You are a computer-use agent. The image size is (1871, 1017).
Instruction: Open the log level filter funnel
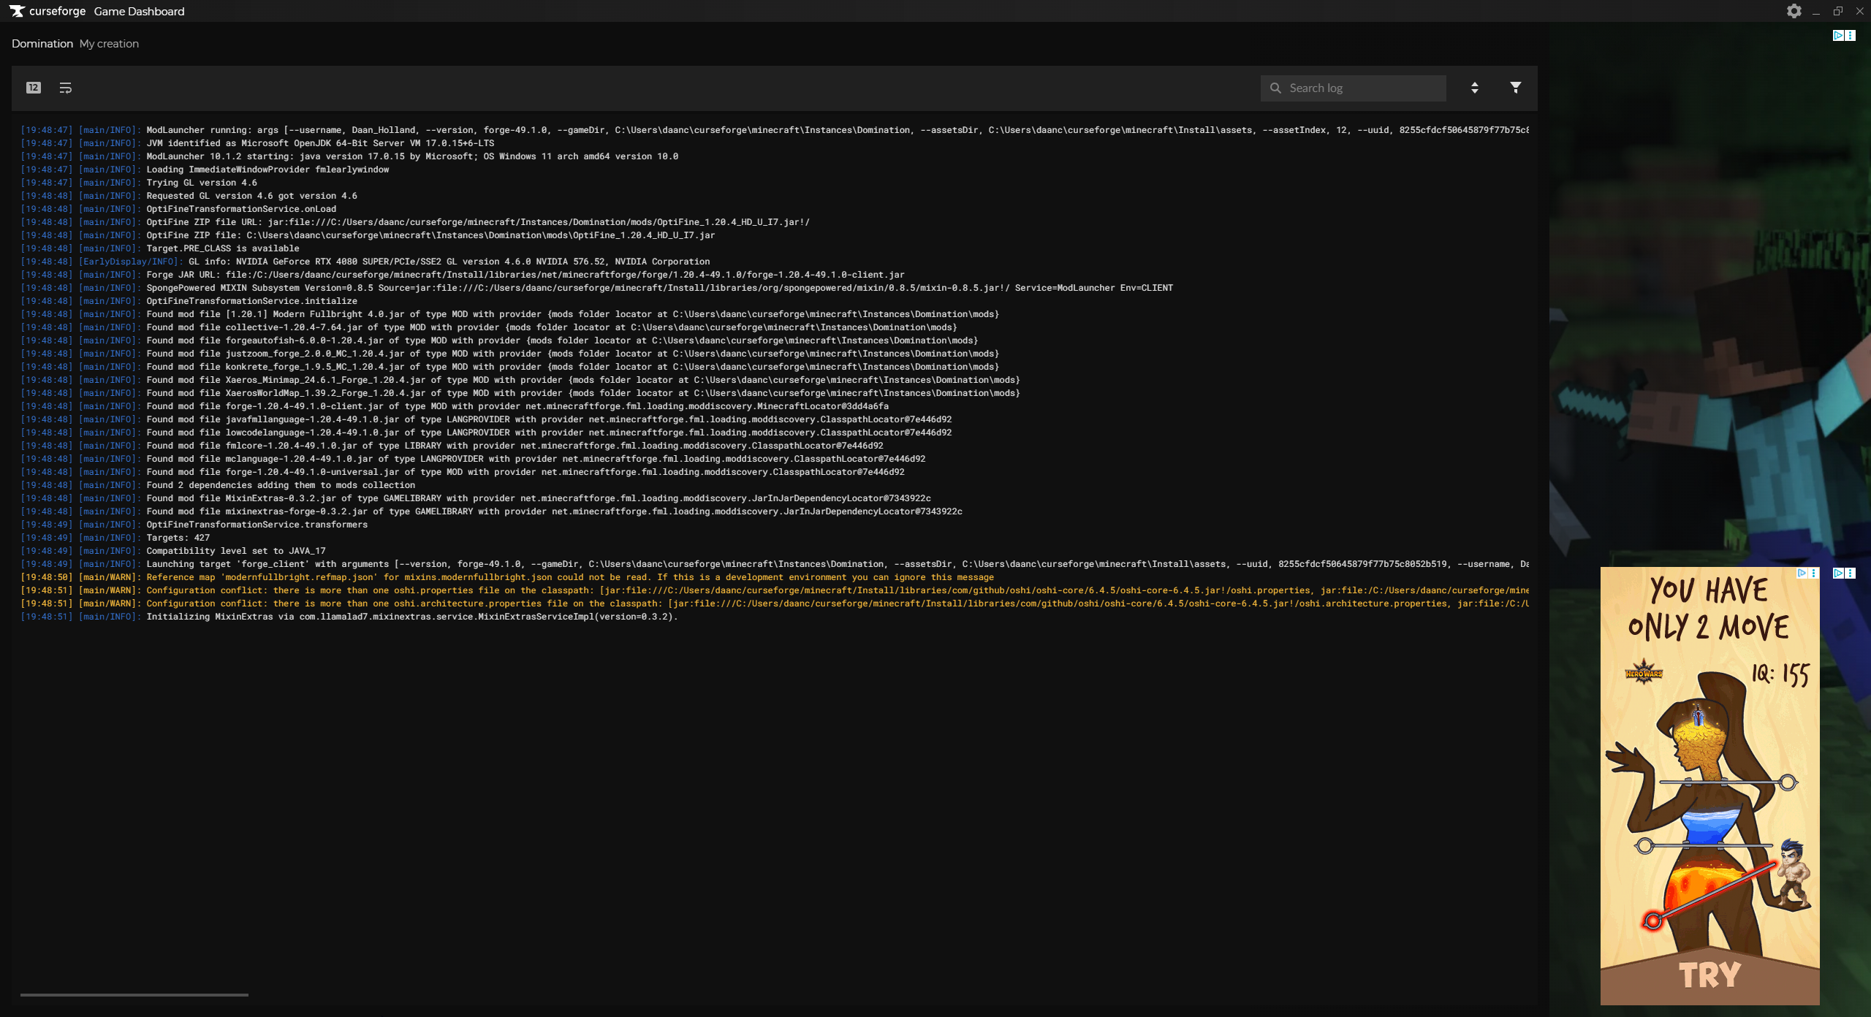tap(1516, 87)
